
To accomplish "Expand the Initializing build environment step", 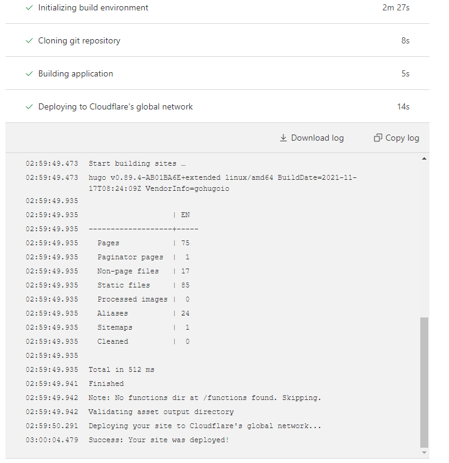I will pos(93,8).
